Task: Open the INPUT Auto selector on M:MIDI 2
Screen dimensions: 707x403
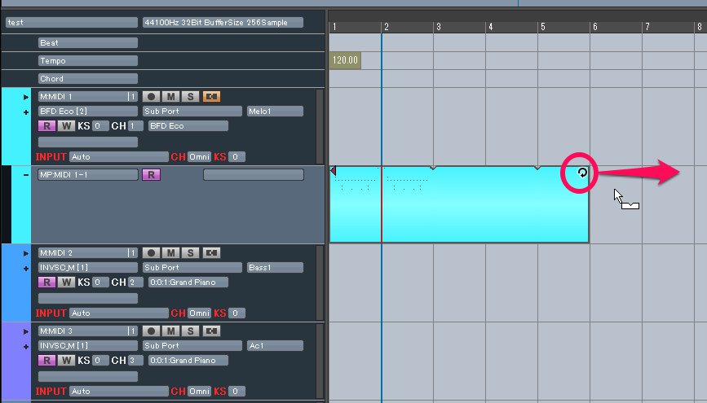Action: [119, 313]
